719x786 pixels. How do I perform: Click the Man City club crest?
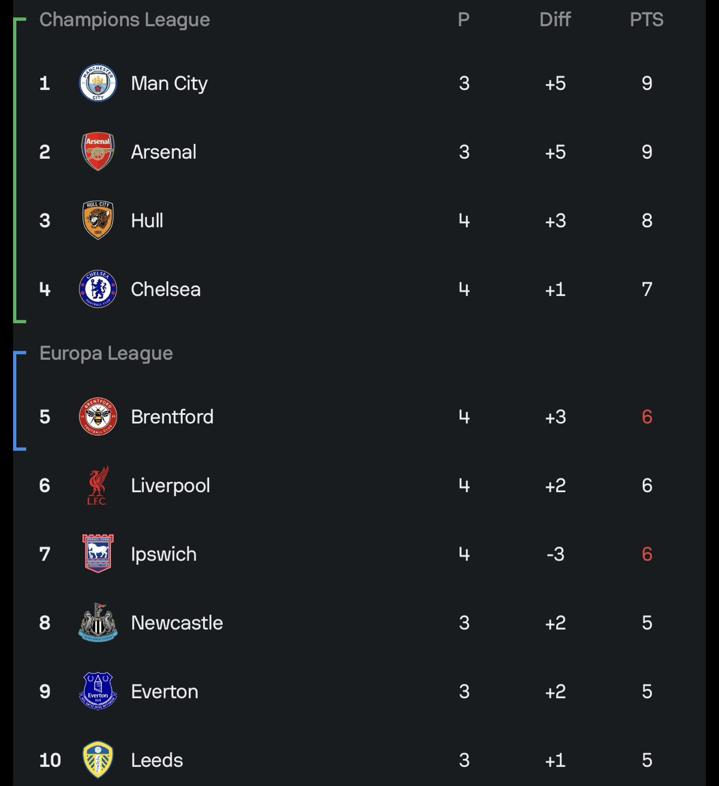pos(98,83)
